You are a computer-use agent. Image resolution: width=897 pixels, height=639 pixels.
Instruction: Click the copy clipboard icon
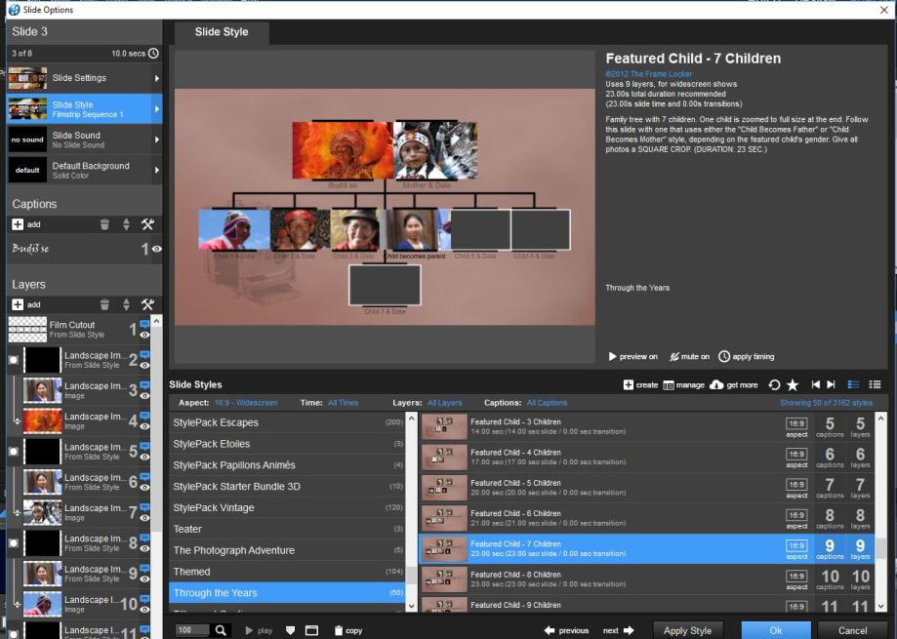[339, 630]
